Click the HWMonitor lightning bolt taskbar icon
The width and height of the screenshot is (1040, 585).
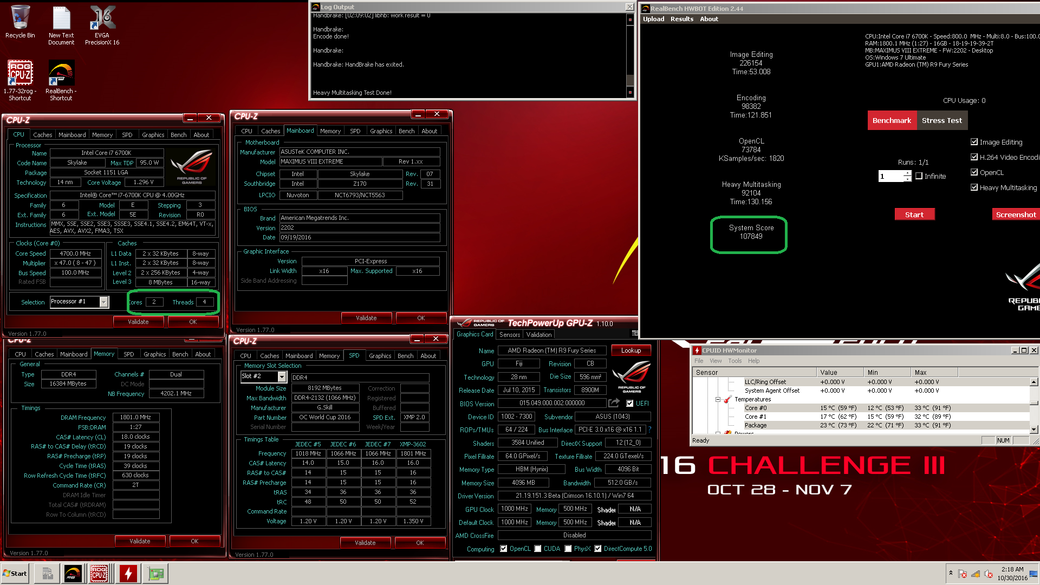(x=128, y=574)
